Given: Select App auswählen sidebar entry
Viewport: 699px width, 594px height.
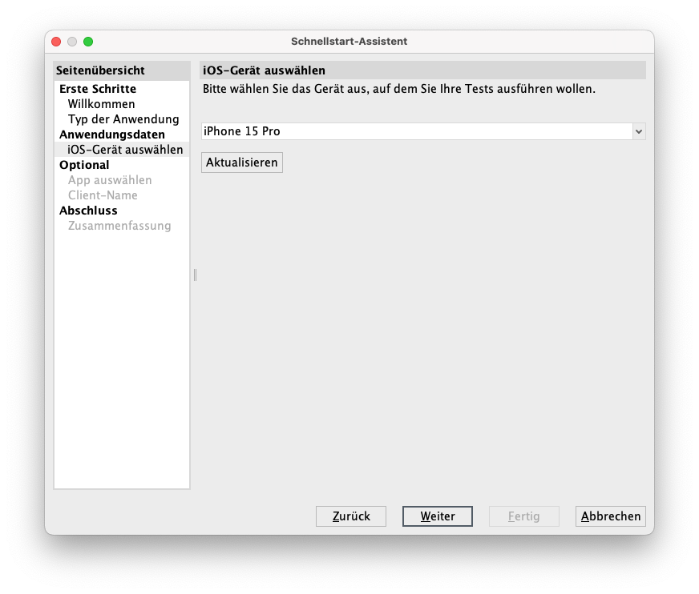Looking at the screenshot, I should pos(110,180).
